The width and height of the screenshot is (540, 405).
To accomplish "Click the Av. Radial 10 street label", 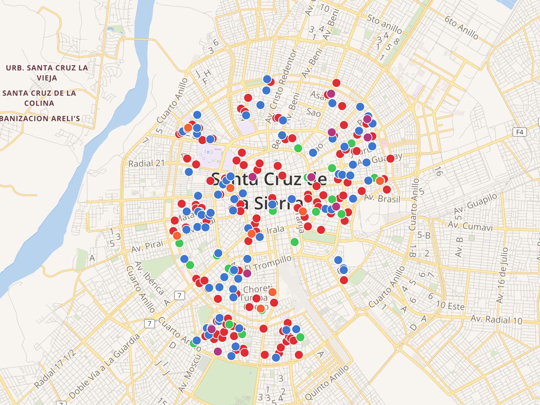I will click(496, 320).
